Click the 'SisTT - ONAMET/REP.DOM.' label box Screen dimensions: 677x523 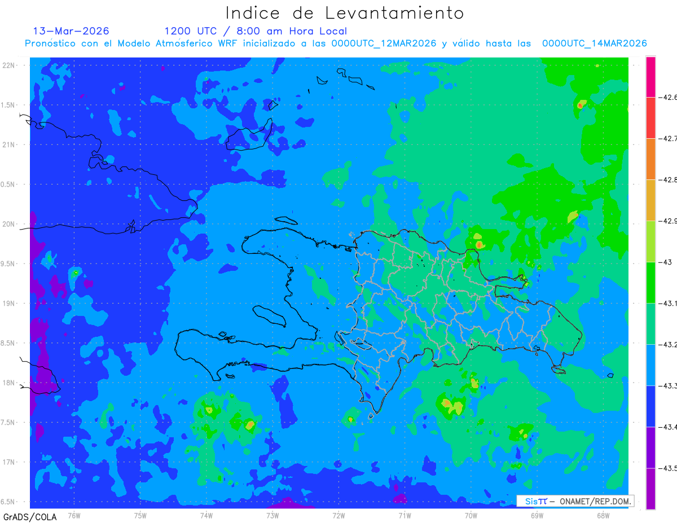point(575,501)
